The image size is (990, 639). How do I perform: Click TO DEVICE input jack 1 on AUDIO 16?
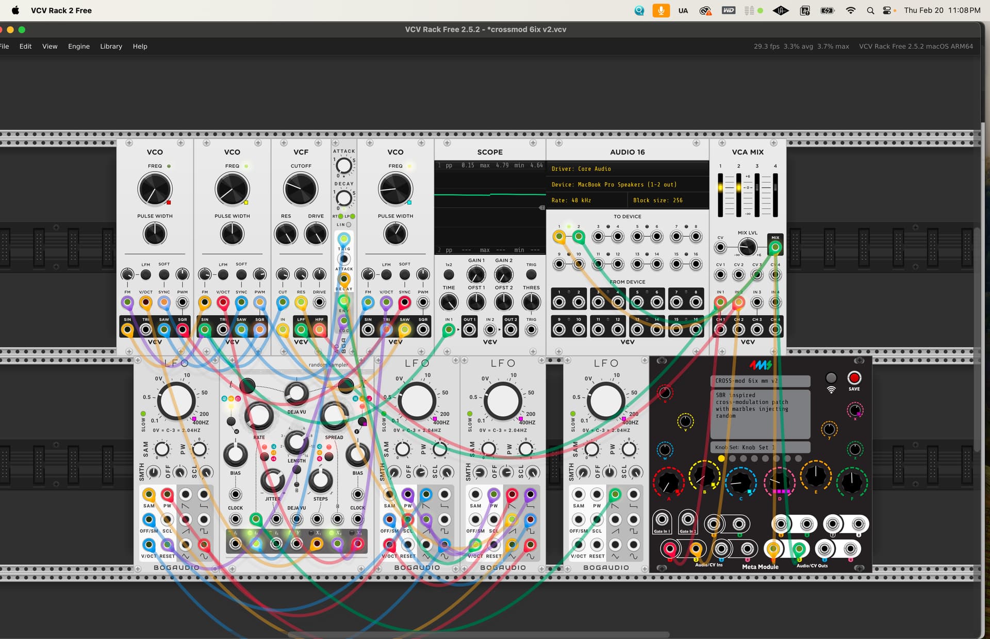(x=559, y=237)
